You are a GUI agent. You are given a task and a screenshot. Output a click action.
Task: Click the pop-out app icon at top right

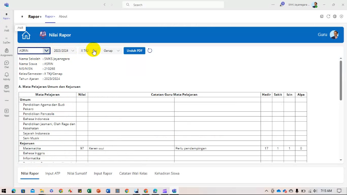[322, 16]
